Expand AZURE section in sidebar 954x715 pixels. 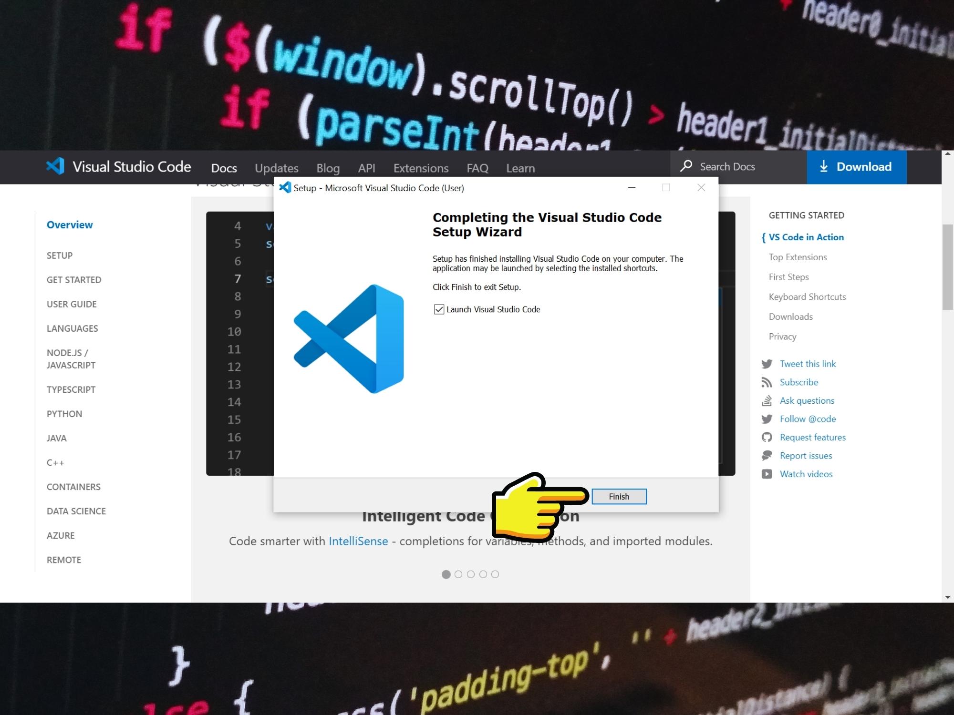pos(61,535)
